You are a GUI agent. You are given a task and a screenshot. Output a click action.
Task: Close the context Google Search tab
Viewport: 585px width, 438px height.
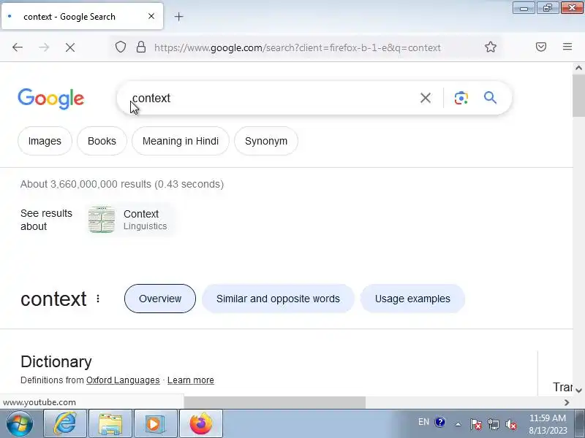pos(151,16)
